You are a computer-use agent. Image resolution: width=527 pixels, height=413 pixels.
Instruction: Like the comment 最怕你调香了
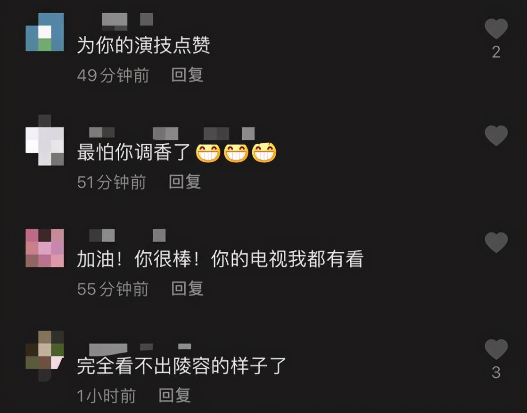pyautogui.click(x=496, y=136)
